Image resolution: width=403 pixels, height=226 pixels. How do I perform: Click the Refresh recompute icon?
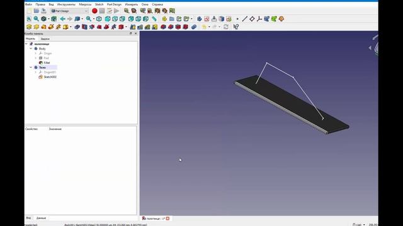coord(226,27)
